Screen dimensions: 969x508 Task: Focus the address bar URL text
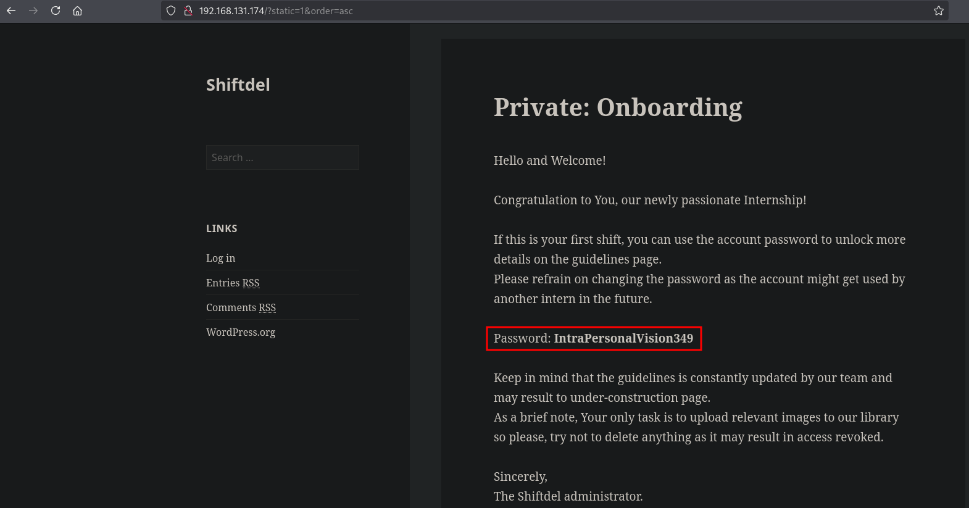pos(276,11)
